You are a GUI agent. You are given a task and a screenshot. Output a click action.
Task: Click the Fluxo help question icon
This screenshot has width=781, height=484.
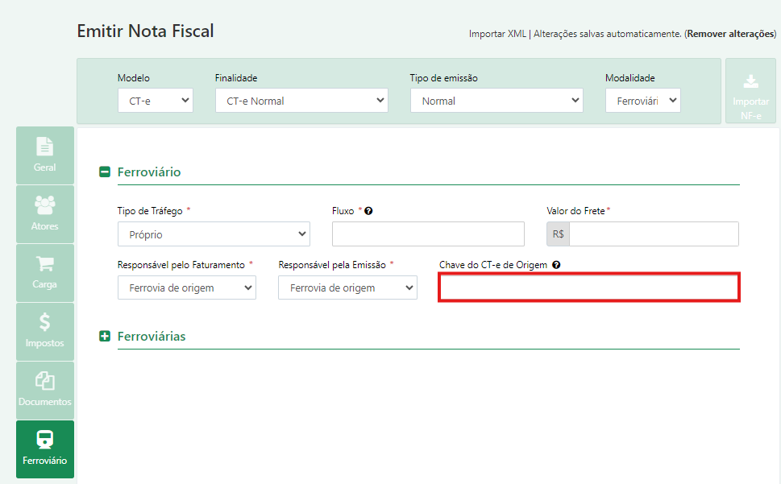click(x=368, y=211)
